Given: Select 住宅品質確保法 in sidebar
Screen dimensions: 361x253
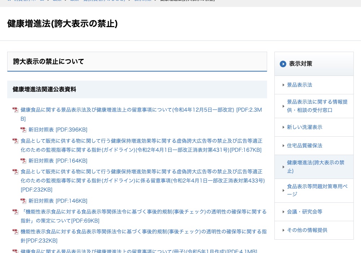Looking at the screenshot, I should coord(304,146).
